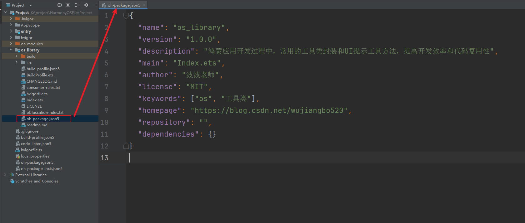Click the .hvigor folder icon

pos(17,19)
